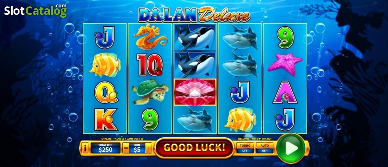The width and height of the screenshot is (388, 167).
Task: Click the purple letter A symbol
Action: 285,92
